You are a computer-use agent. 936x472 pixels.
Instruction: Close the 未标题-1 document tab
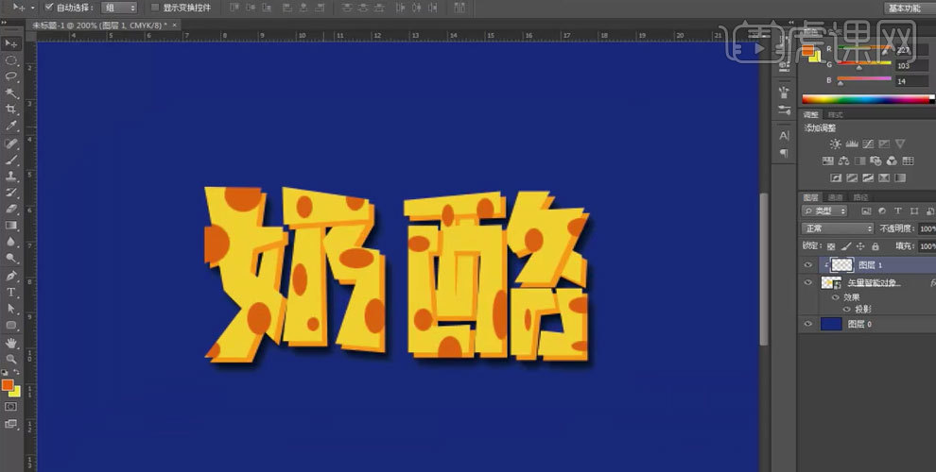(x=174, y=25)
